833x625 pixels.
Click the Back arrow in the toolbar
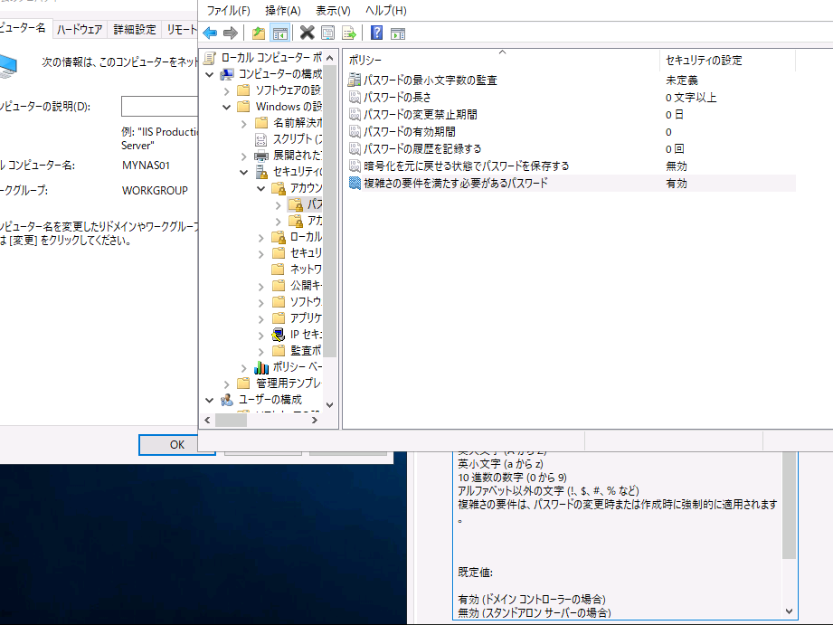[210, 33]
